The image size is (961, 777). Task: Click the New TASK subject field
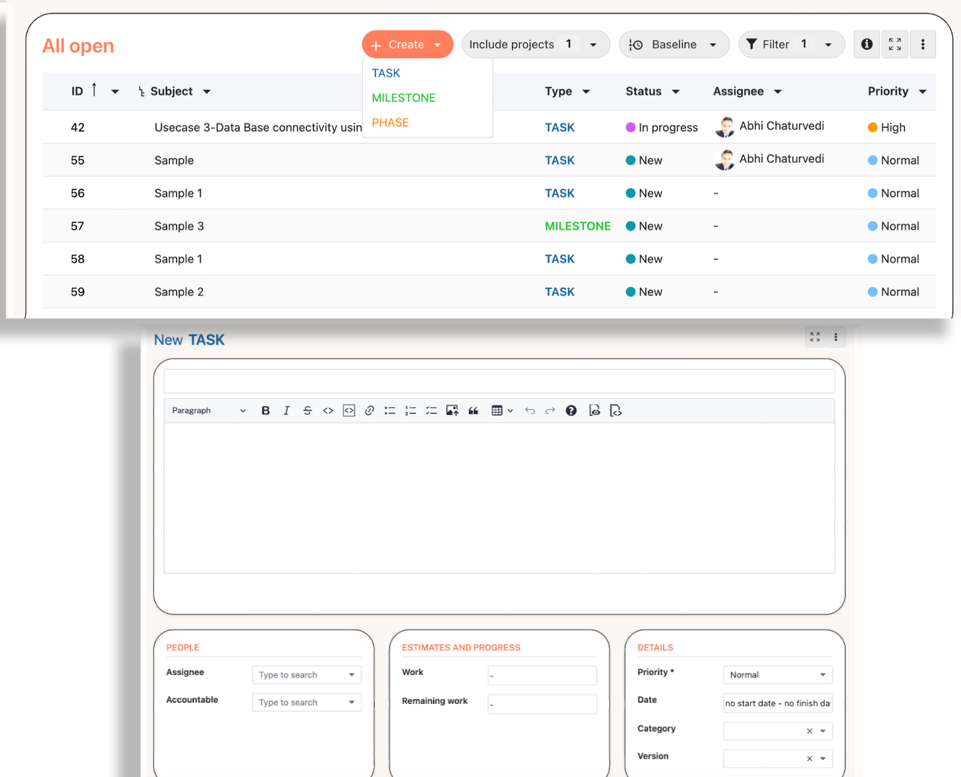pos(499,381)
